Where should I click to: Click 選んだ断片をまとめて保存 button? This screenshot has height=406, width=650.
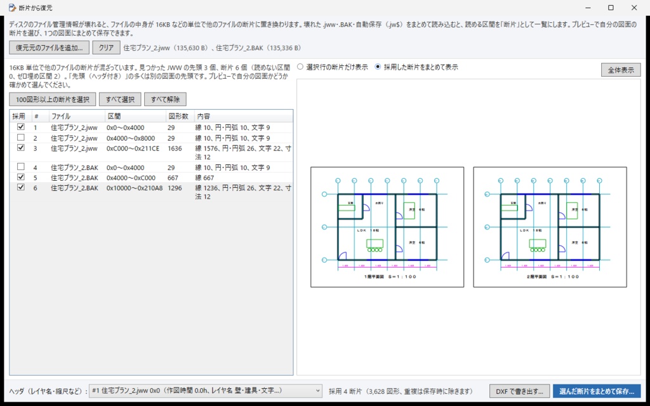pos(597,391)
